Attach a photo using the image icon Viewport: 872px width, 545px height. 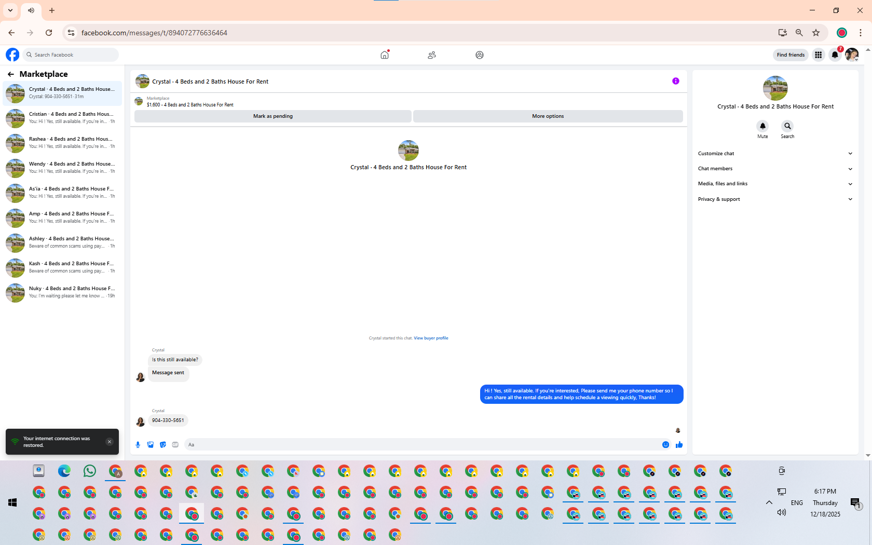[151, 445]
